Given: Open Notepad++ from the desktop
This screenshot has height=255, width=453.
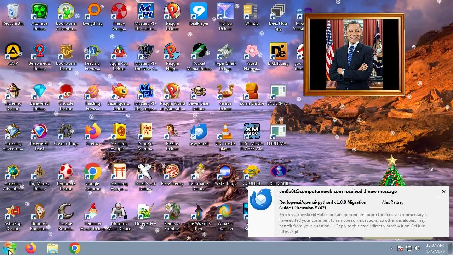Looking at the screenshot, I should [x=146, y=215].
